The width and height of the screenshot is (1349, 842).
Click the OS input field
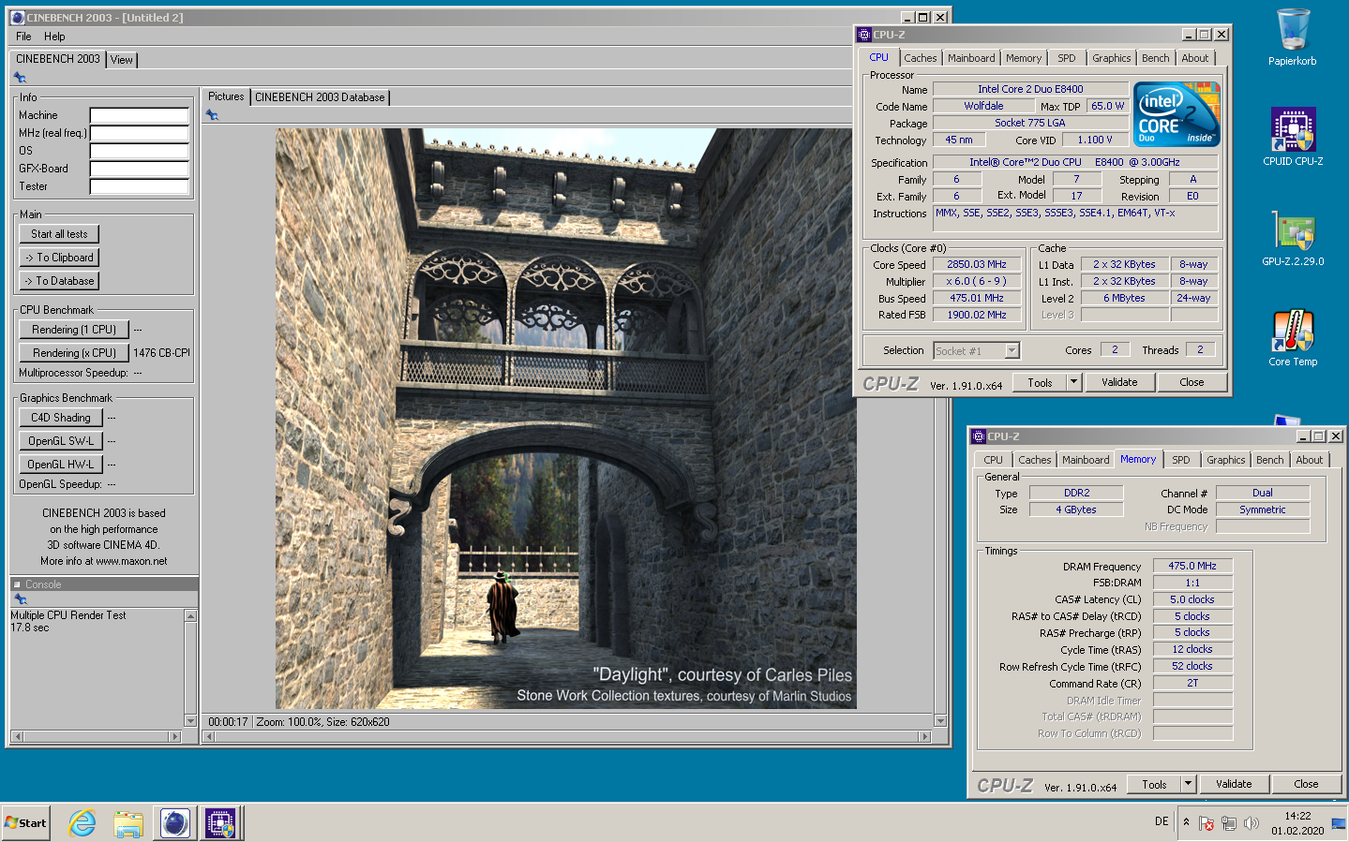pyautogui.click(x=140, y=151)
